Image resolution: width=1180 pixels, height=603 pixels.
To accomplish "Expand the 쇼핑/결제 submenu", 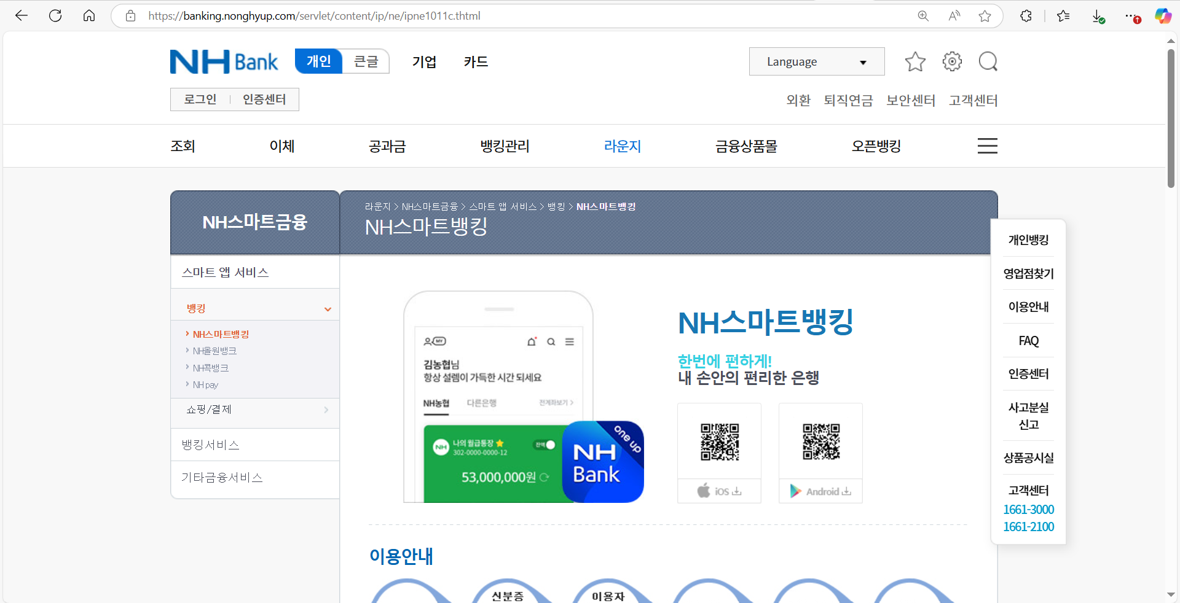I will point(254,410).
